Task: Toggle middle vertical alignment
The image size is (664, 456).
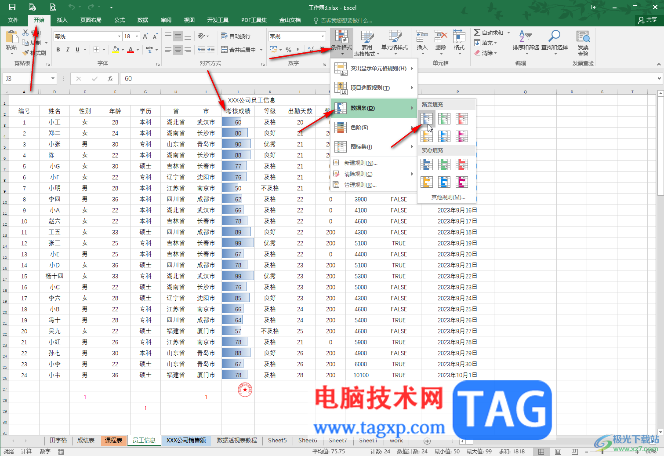Action: 178,36
